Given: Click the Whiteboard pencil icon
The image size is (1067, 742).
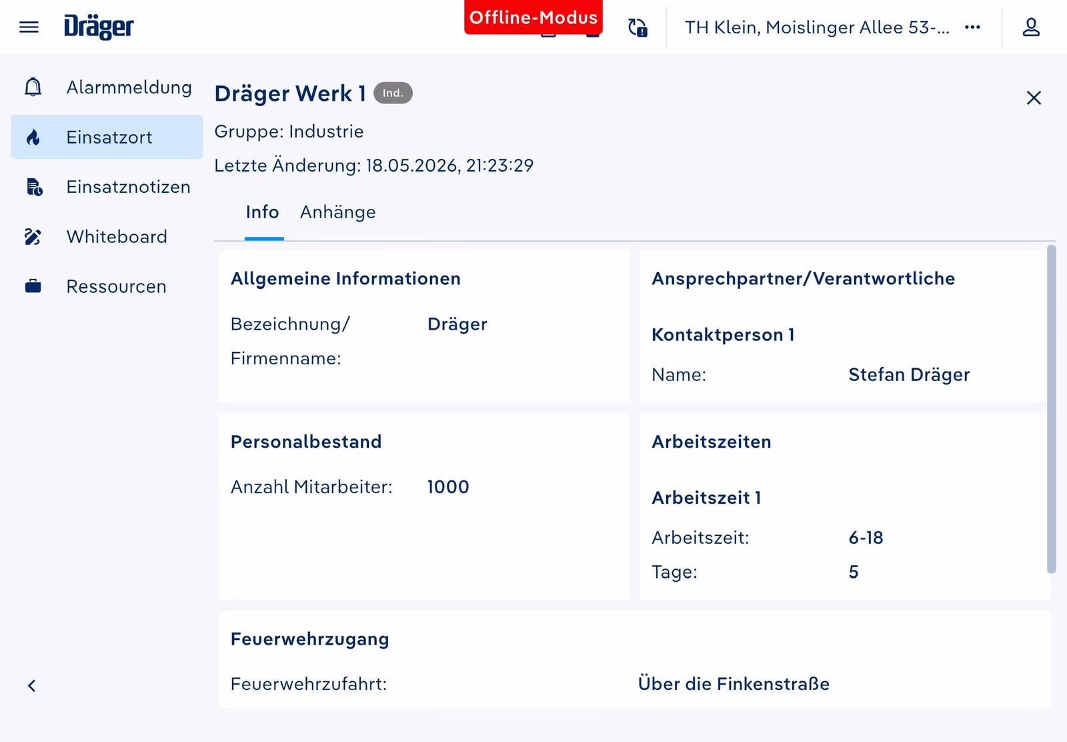Looking at the screenshot, I should pos(33,237).
